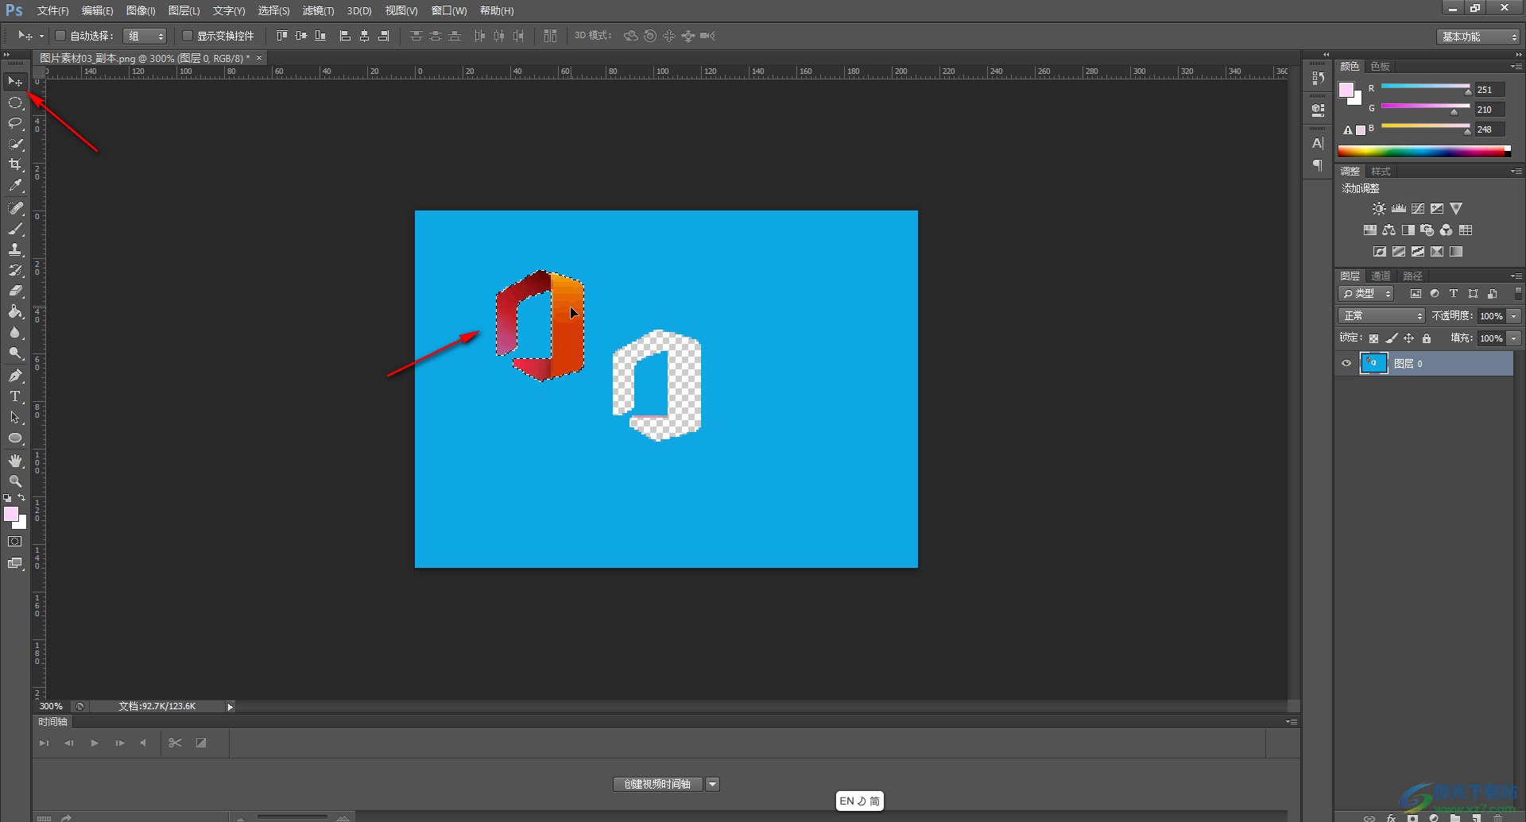Open the 滤镜(T) menu
This screenshot has width=1526, height=822.
click(x=318, y=10)
